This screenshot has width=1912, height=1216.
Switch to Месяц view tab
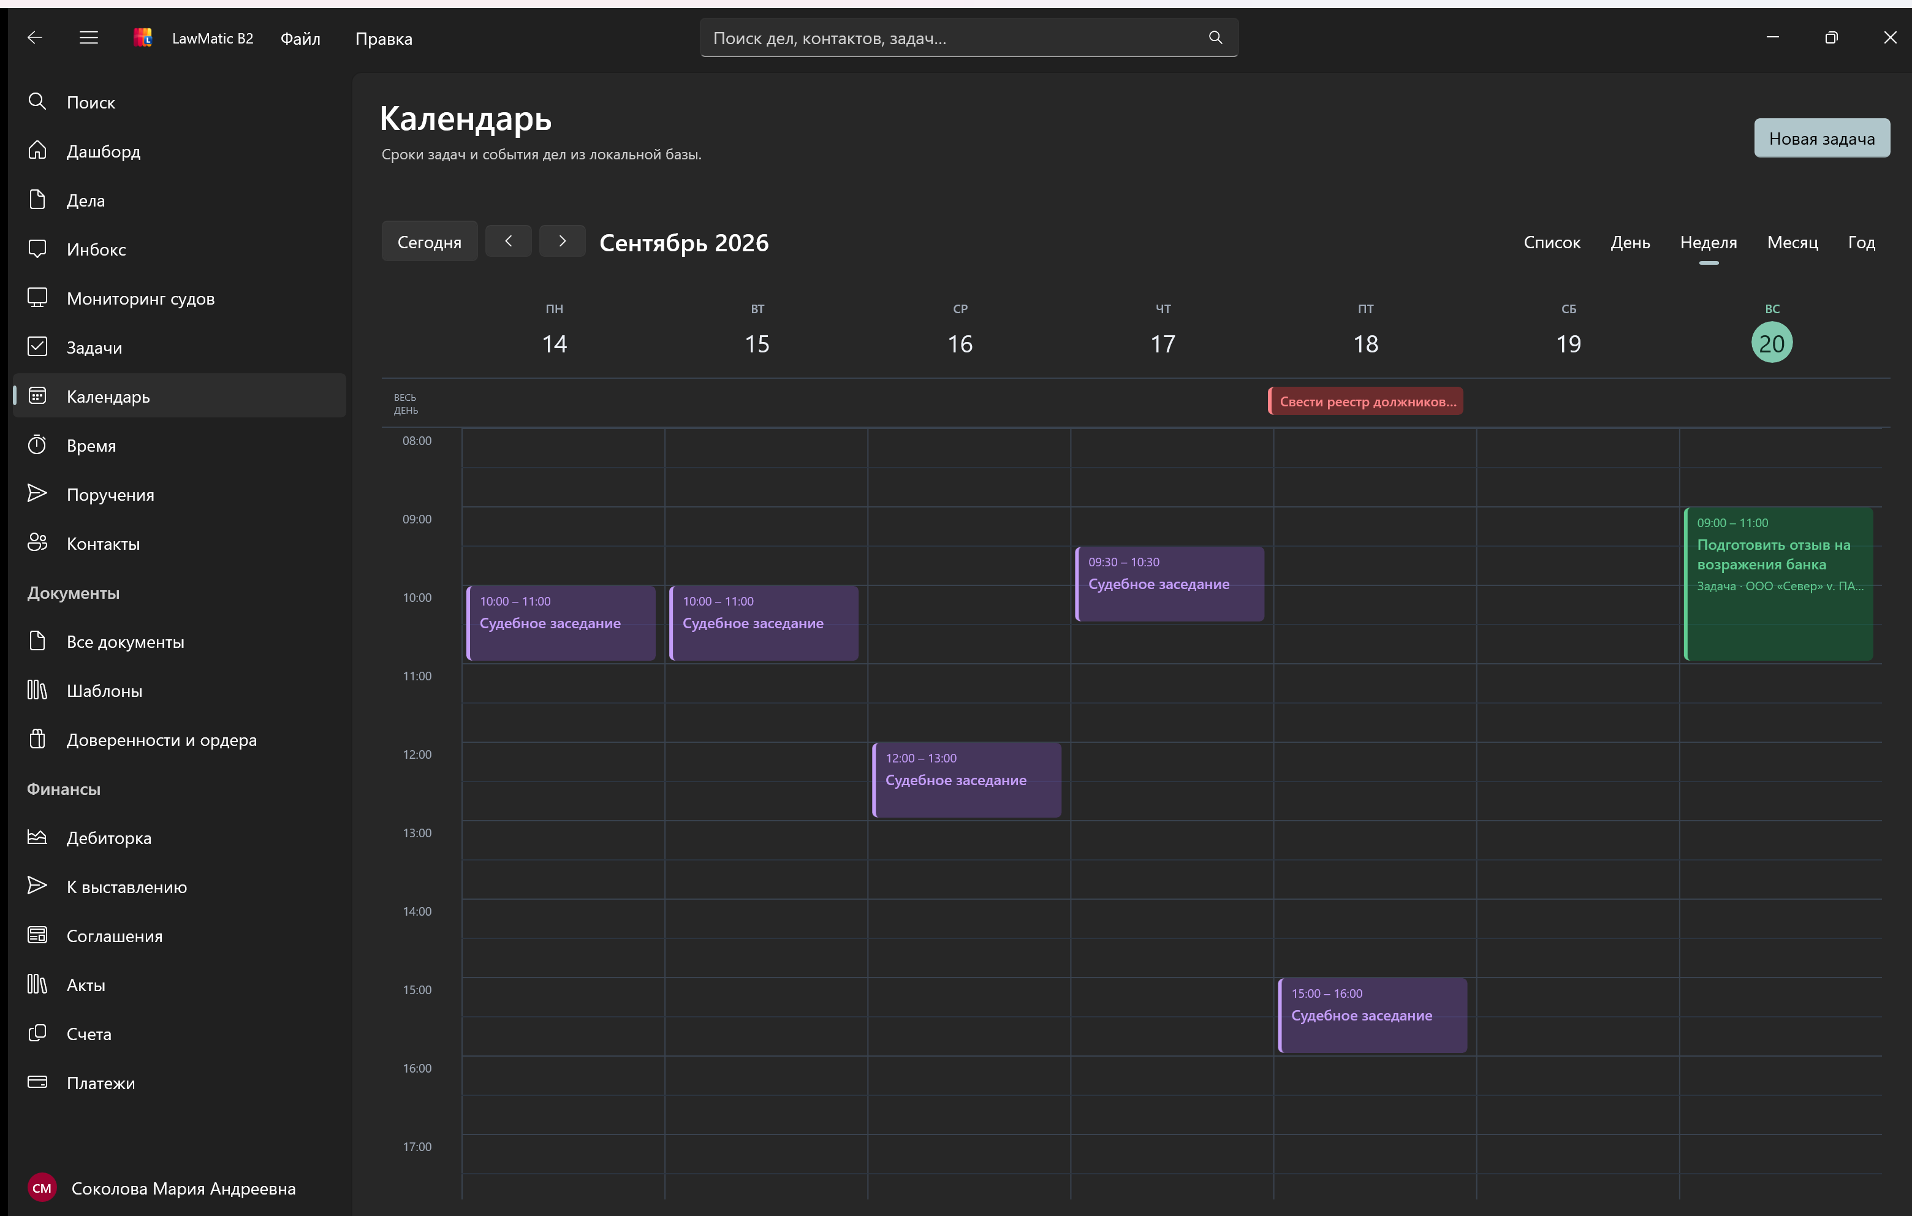(x=1792, y=242)
